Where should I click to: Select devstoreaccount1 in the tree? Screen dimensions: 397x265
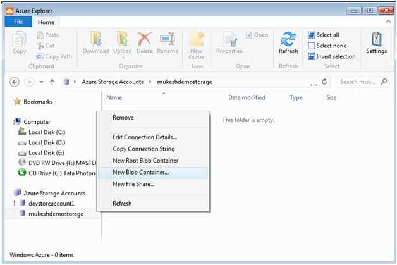click(47, 204)
